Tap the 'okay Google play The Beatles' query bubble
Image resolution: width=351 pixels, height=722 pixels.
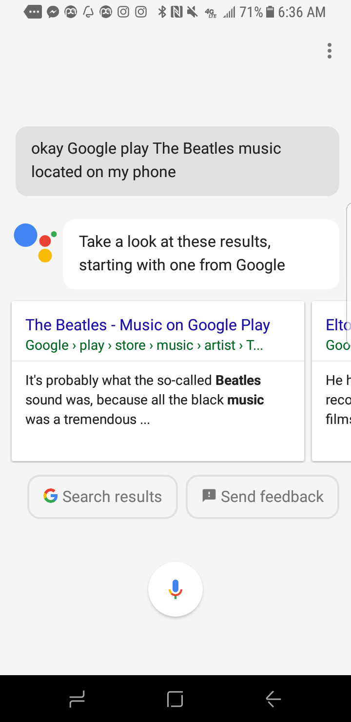click(177, 161)
